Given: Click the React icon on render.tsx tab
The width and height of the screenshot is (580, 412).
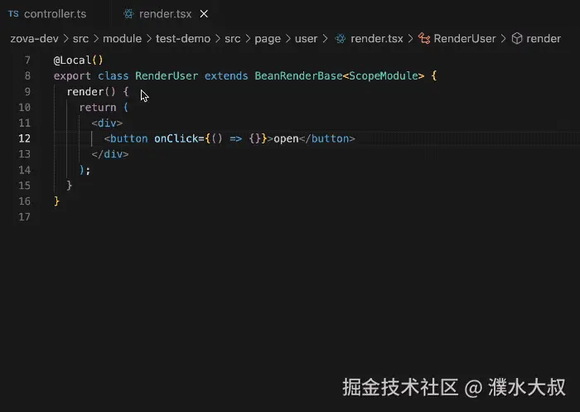Looking at the screenshot, I should click(x=128, y=14).
